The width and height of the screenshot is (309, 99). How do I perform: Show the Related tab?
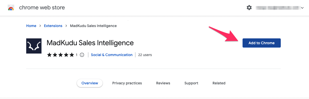(x=219, y=83)
